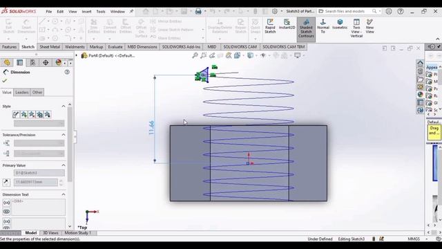Viewport: 442px width, 249px height.
Task: Click the Print icon in the title bar toolbar
Action: (198, 11)
